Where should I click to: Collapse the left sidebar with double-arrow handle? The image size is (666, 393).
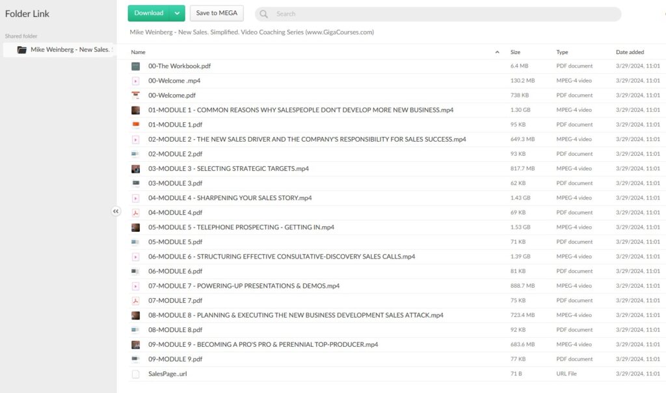click(116, 211)
